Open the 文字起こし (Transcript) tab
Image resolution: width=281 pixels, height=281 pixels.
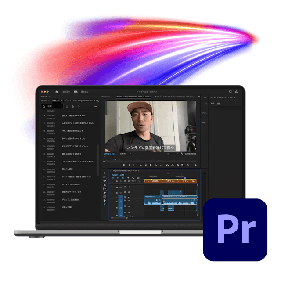point(46,101)
